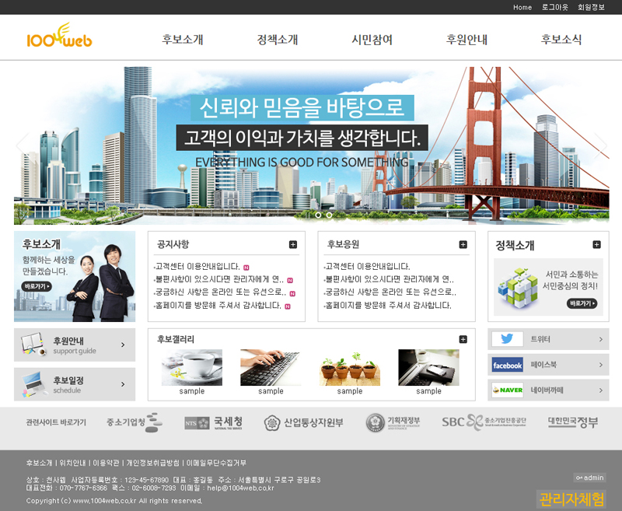
Task: Open the coffee cup gallery thumbnail
Action: click(191, 367)
